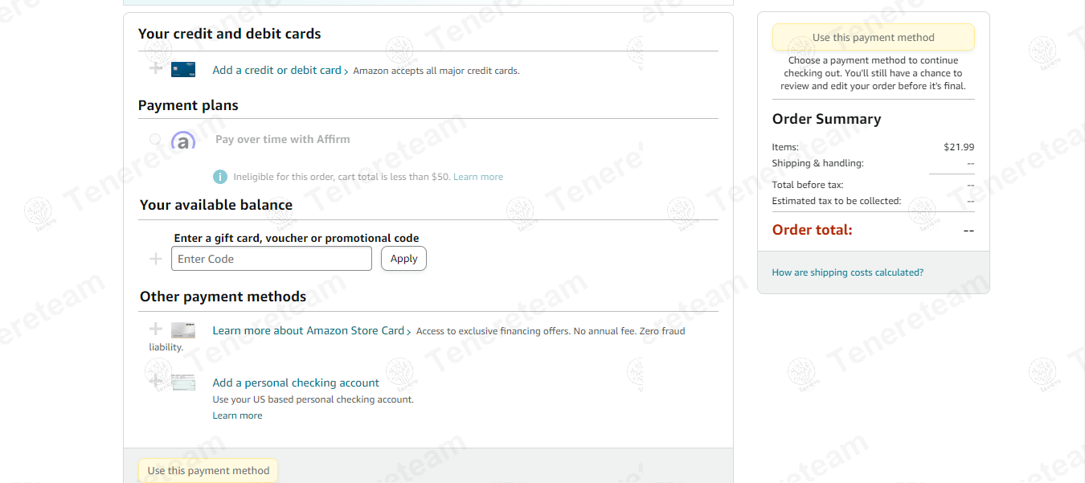Click the info icon next to Ineligible message
The width and height of the screenshot is (1085, 483).
pos(220,177)
